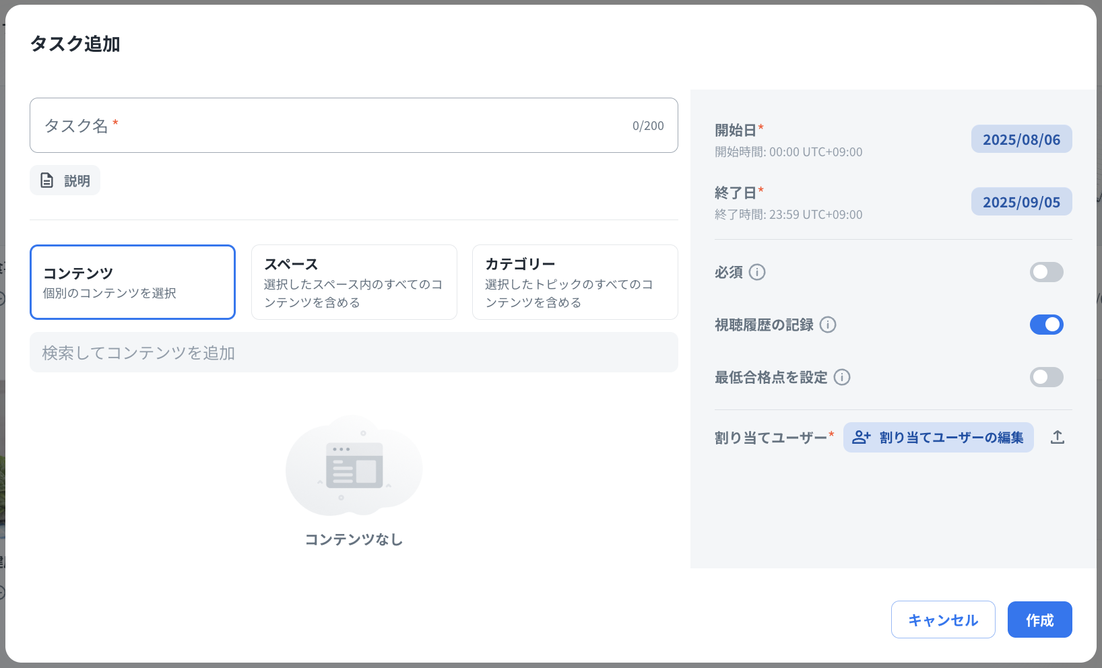Screen dimensions: 1102x668
Task: Click the 割り当てユーザーの編集 button label
Action: point(951,438)
